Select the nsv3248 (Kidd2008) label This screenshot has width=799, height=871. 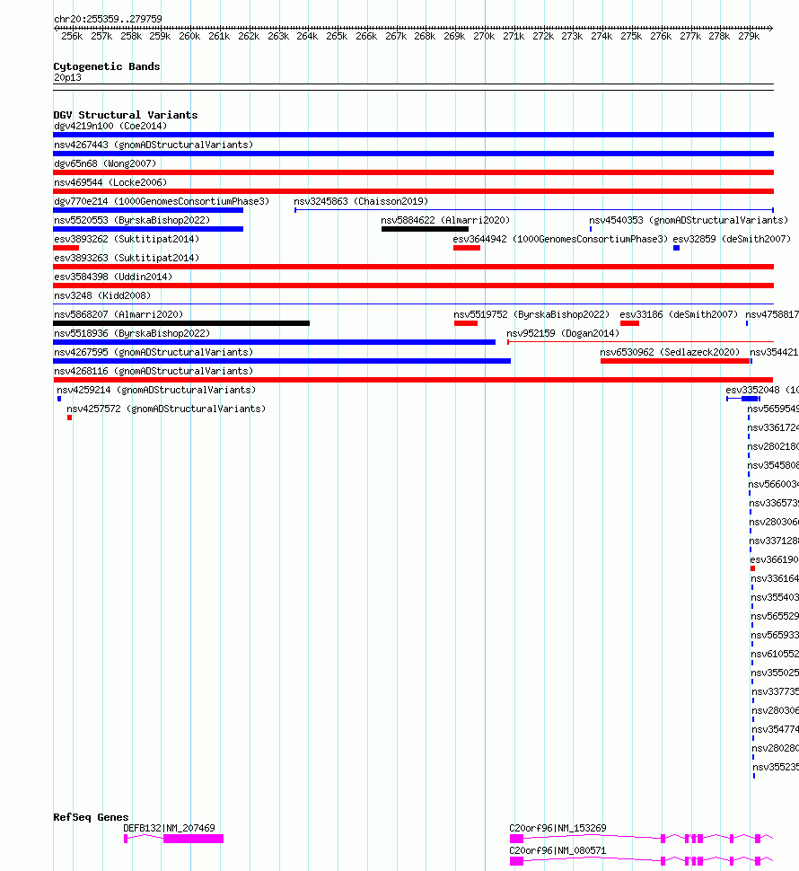pyautogui.click(x=102, y=296)
